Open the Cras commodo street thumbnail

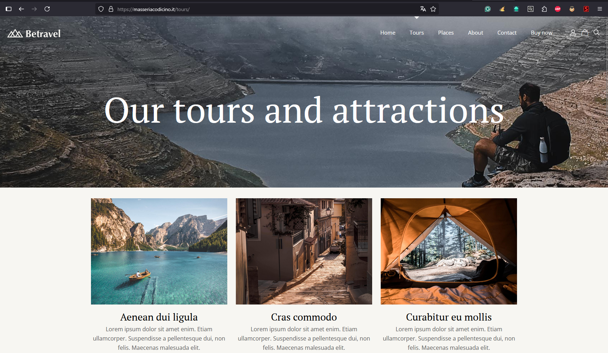point(304,251)
